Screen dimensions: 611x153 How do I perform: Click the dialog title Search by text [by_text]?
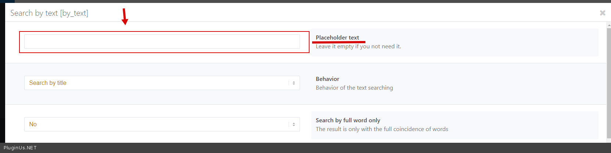coord(49,13)
